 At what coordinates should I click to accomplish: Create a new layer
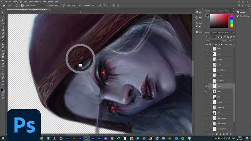[x=227, y=134]
